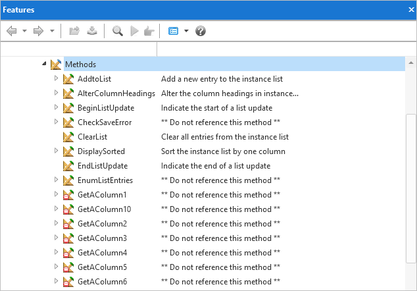Expand the GetAColumn2 method
Viewport: 417px width, 291px height.
click(56, 223)
